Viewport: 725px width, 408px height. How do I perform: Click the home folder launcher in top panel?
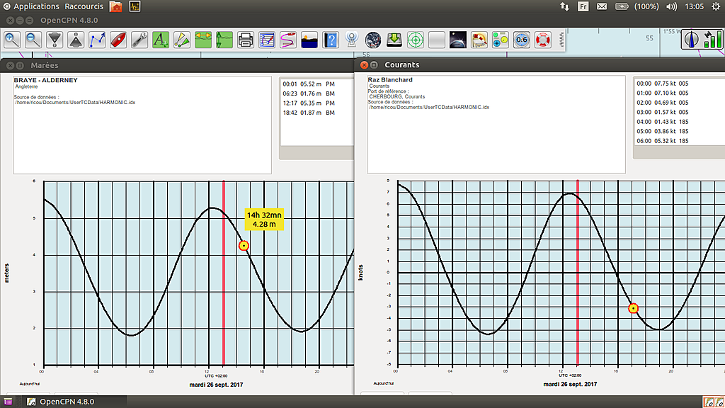(116, 6)
